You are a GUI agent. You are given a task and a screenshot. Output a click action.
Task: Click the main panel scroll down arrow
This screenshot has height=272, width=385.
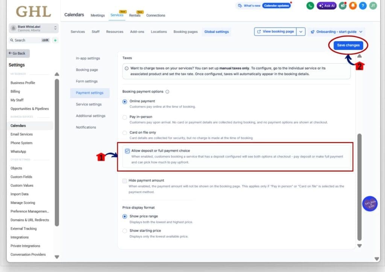coord(359,246)
